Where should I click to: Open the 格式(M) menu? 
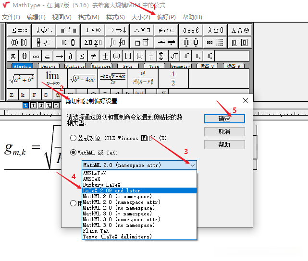(88, 17)
